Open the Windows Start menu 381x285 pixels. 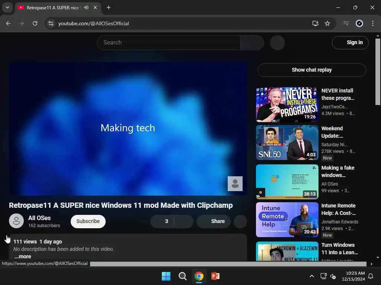[x=166, y=276]
